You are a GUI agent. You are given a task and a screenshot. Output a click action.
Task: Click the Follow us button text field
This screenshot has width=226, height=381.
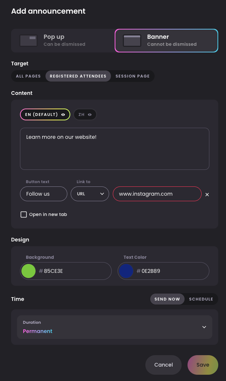pos(44,194)
